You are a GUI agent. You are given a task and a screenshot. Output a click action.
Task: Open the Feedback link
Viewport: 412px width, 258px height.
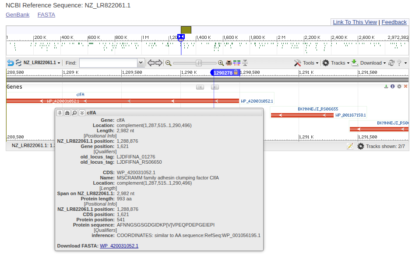(x=394, y=22)
